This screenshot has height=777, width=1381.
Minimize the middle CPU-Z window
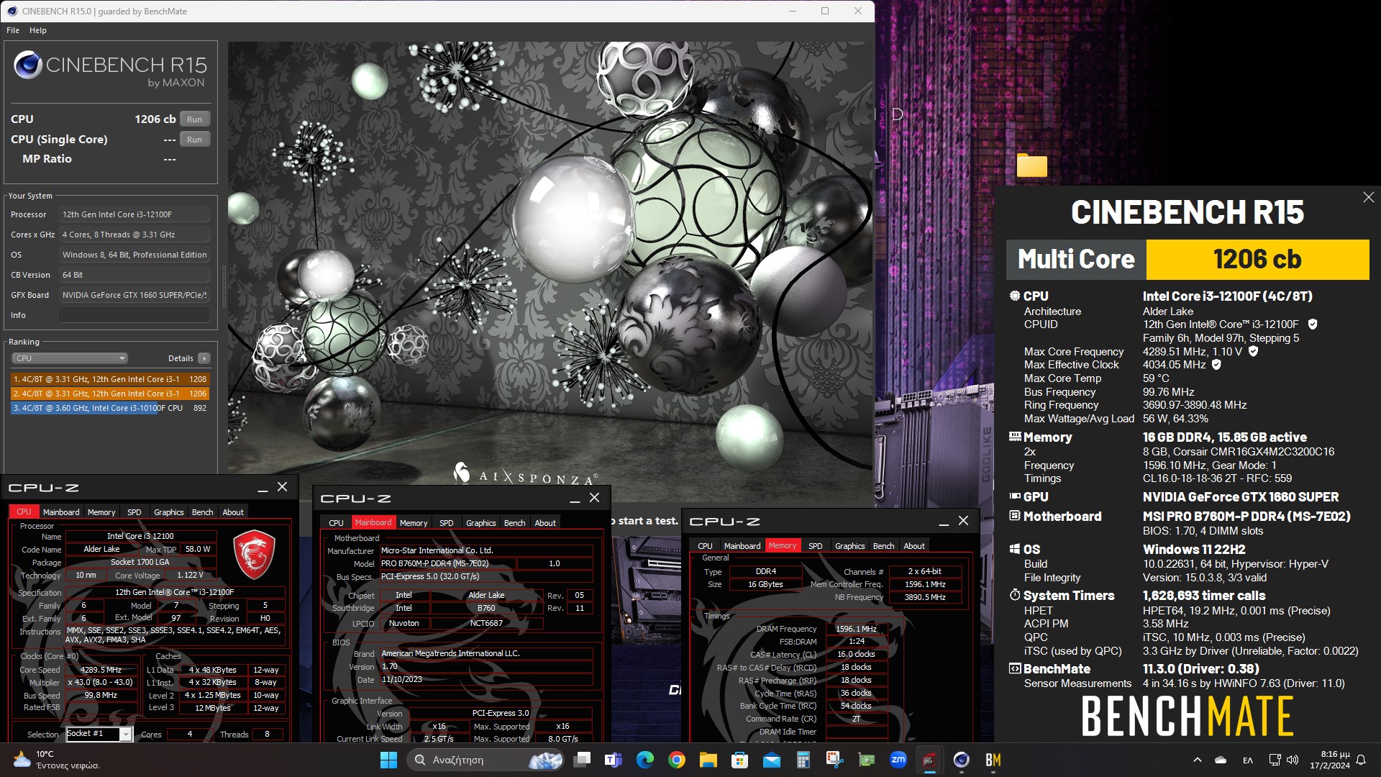[575, 499]
